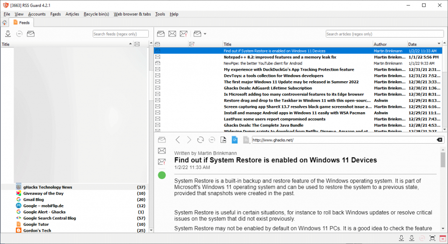
Task: Click the Fetch all feeds download icon
Action: [x=8, y=34]
